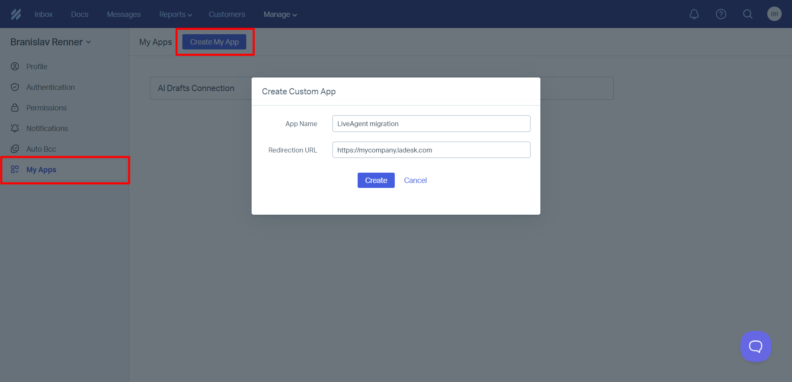Expand the Branislav Renner user dropdown
Image resolution: width=792 pixels, height=382 pixels.
[x=50, y=42]
